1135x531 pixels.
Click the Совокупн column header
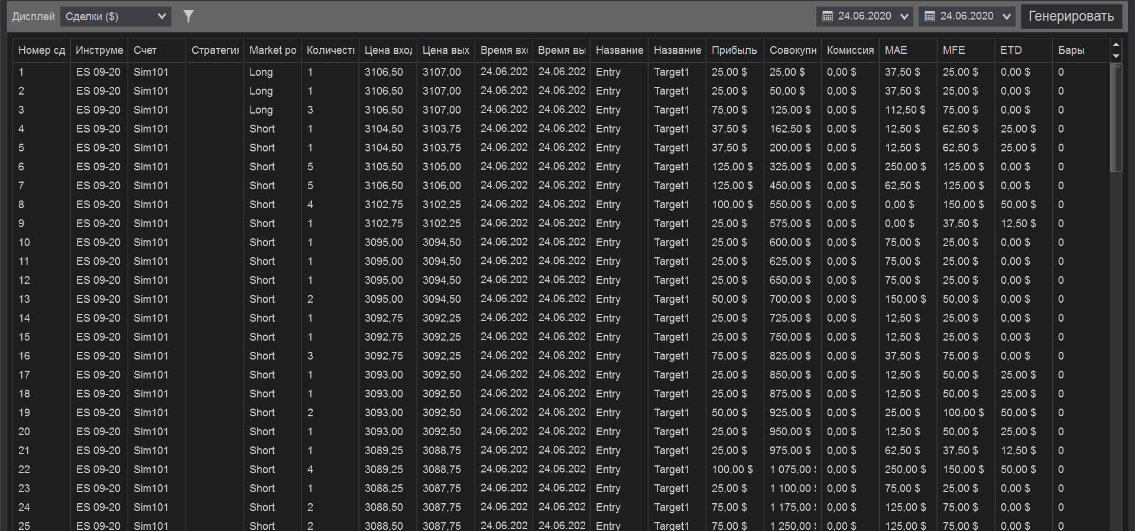[793, 50]
